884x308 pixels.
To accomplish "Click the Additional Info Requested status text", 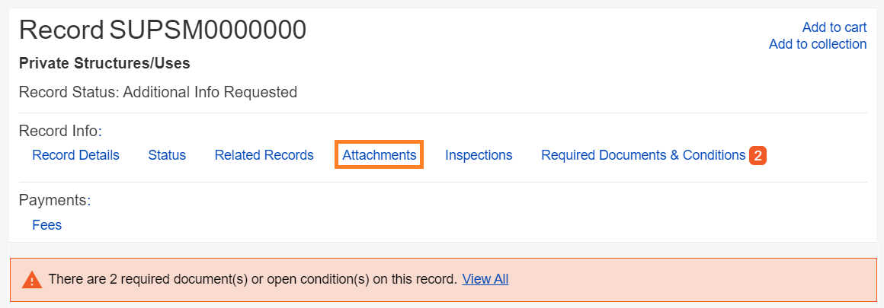I will pyautogui.click(x=210, y=93).
